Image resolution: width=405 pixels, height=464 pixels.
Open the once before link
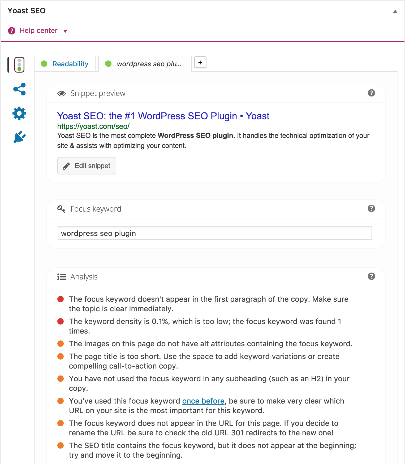coord(203,401)
